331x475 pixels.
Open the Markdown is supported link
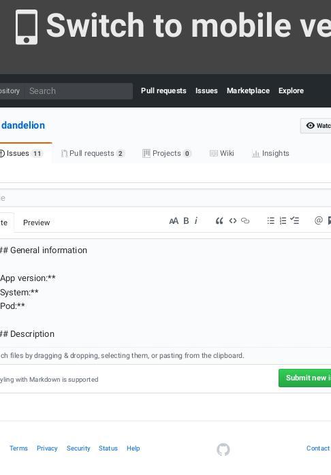pos(49,380)
